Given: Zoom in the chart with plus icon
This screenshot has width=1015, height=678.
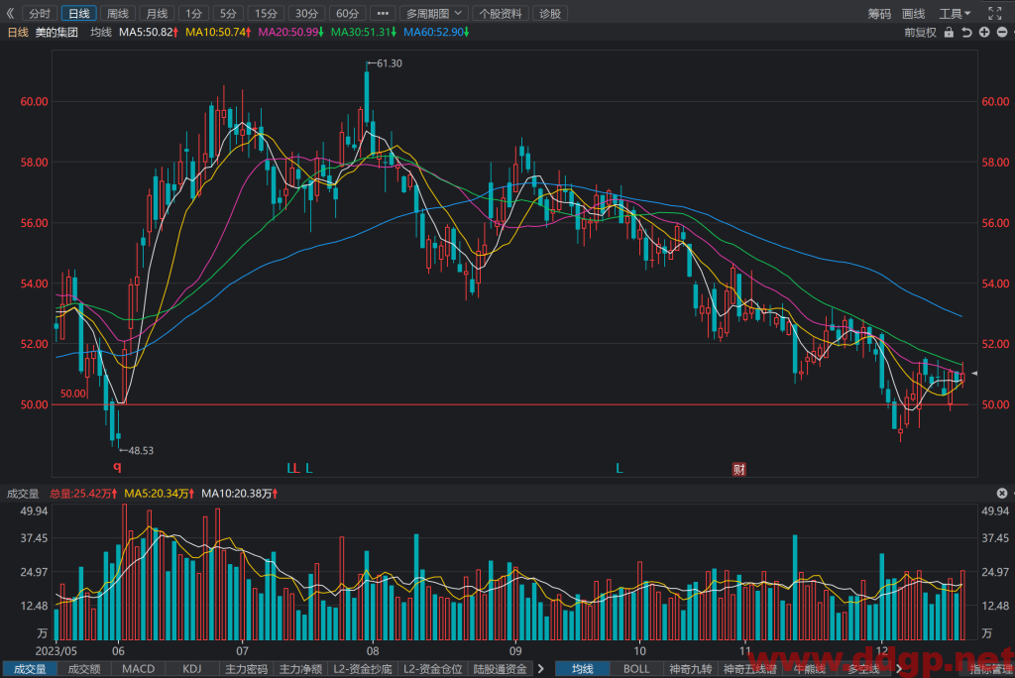Looking at the screenshot, I should [984, 33].
